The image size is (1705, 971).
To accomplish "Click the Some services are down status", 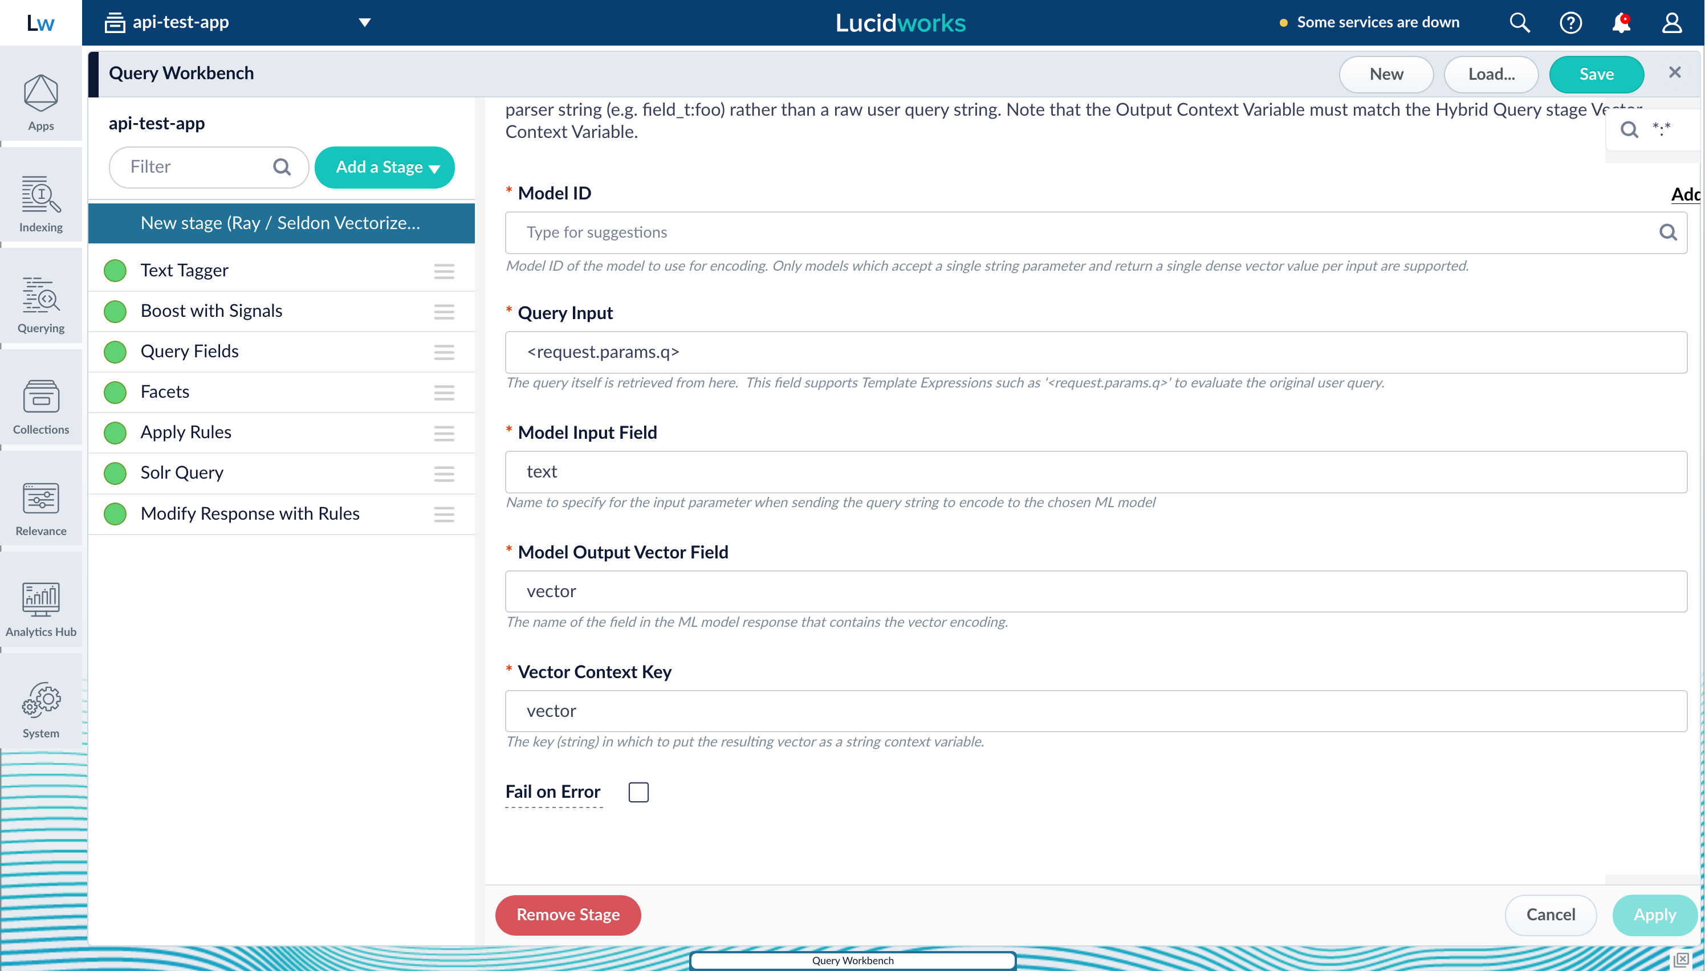I will (1369, 22).
